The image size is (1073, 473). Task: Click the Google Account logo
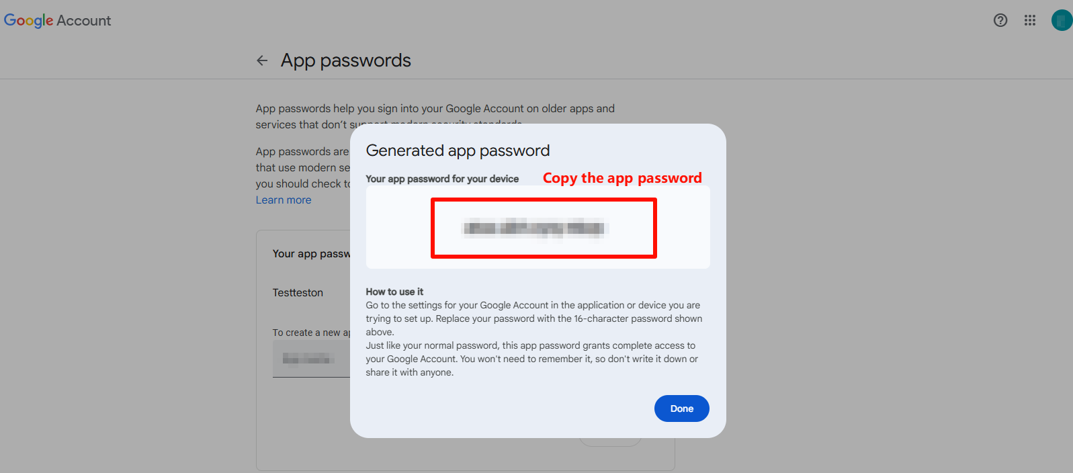click(x=57, y=21)
